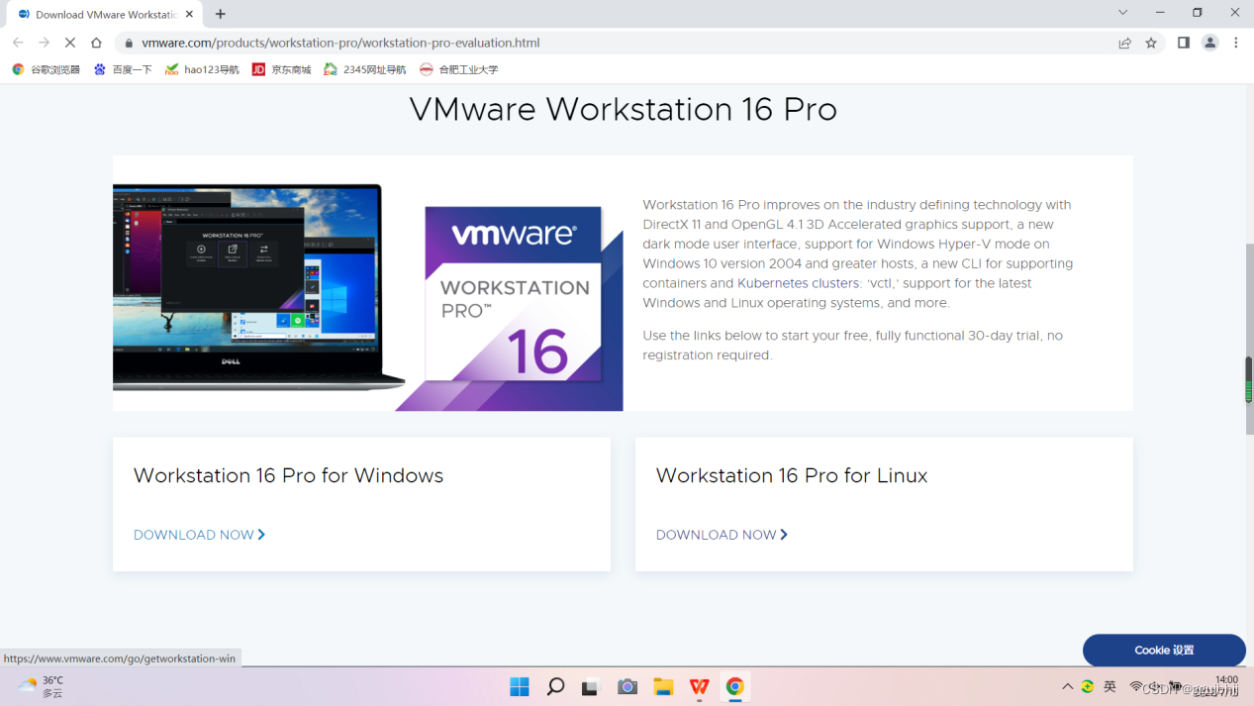Stop loading the page

[69, 43]
